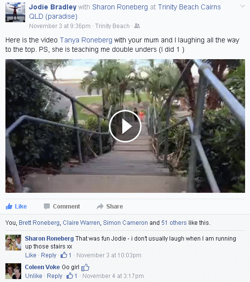Open Sharon Roneberg's comment avatar

point(13,243)
